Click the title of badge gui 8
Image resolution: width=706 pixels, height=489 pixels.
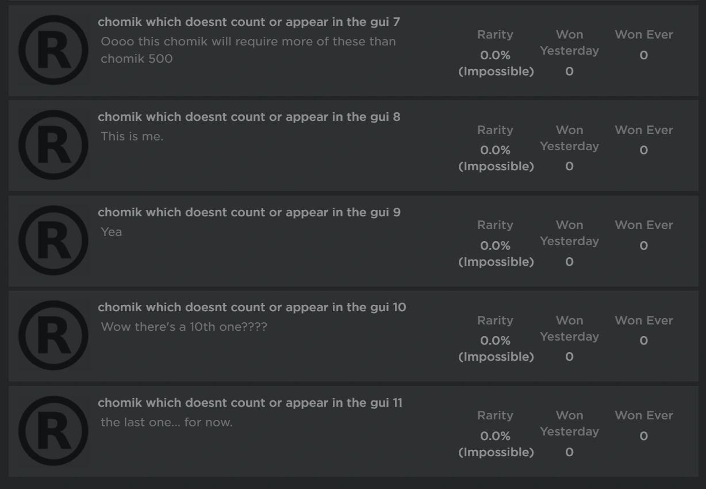coord(251,117)
